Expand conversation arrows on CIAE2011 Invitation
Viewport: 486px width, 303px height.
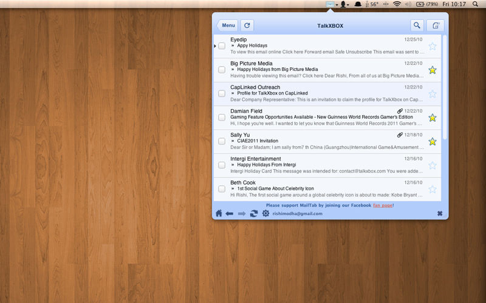[x=233, y=141]
